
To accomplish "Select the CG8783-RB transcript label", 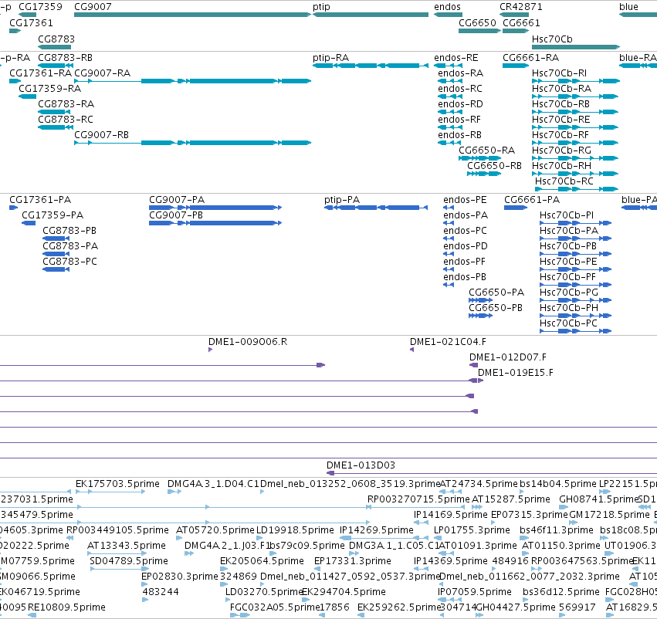I will pyautogui.click(x=65, y=57).
